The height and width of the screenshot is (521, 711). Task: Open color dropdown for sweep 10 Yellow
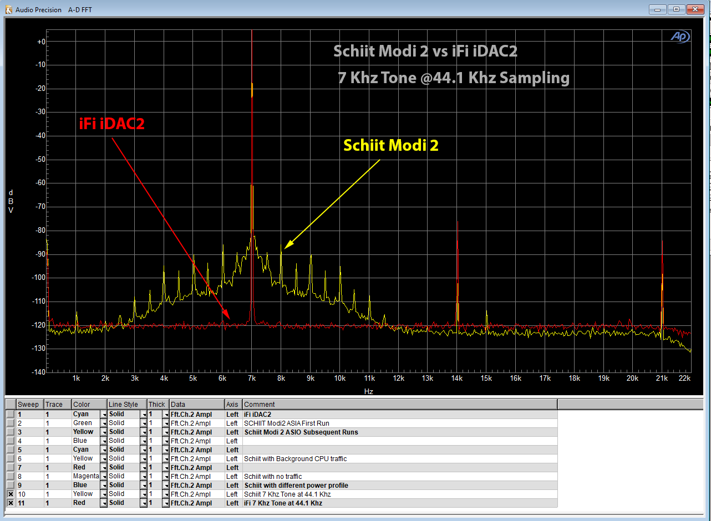(103, 494)
